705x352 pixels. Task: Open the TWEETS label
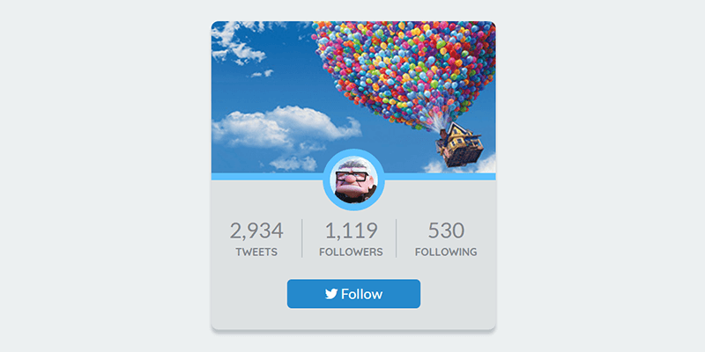click(x=256, y=253)
